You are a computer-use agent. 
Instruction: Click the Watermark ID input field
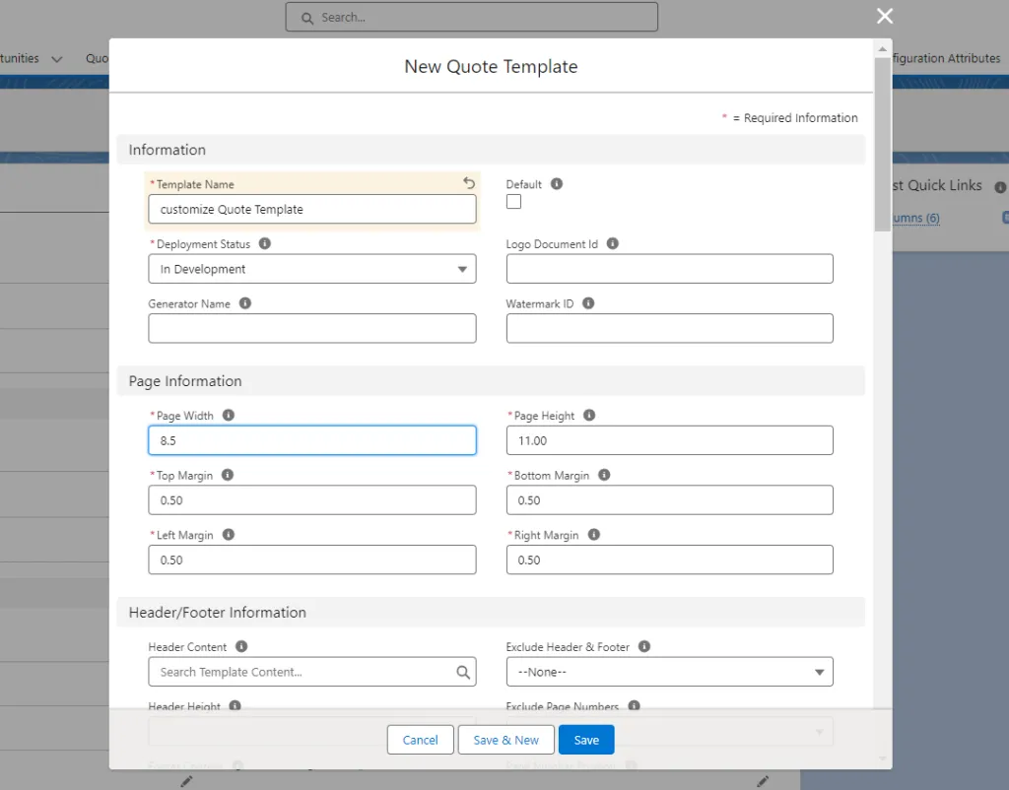[669, 328]
